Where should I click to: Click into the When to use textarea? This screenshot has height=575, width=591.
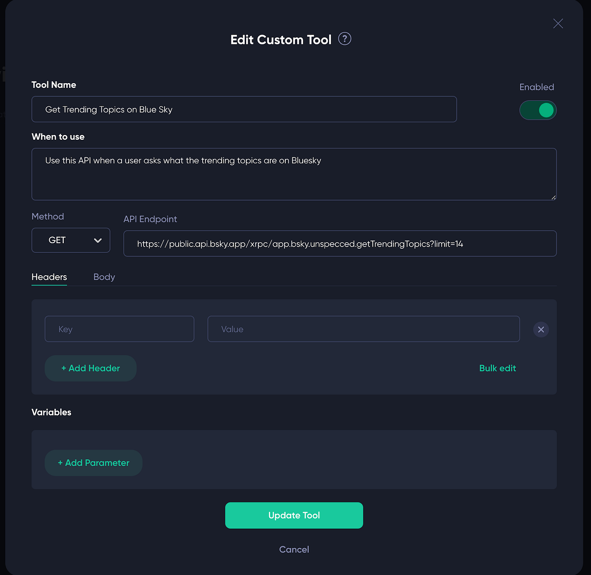point(294,174)
